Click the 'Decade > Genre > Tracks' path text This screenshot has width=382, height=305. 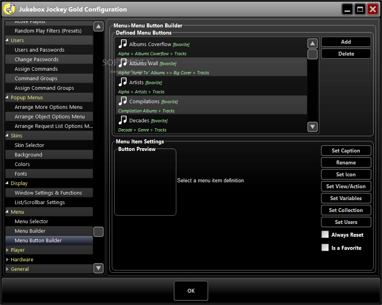tap(142, 129)
